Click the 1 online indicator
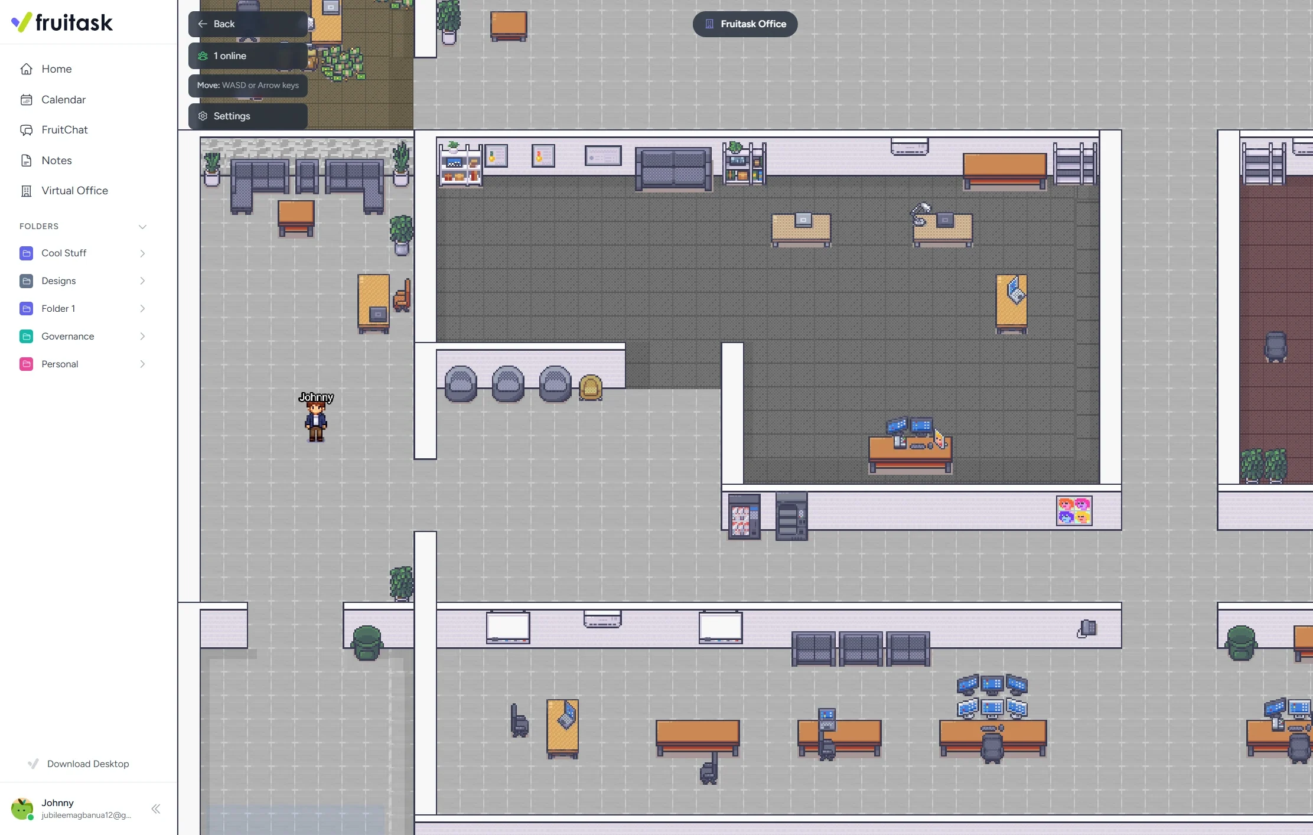The height and width of the screenshot is (835, 1313). [x=248, y=56]
